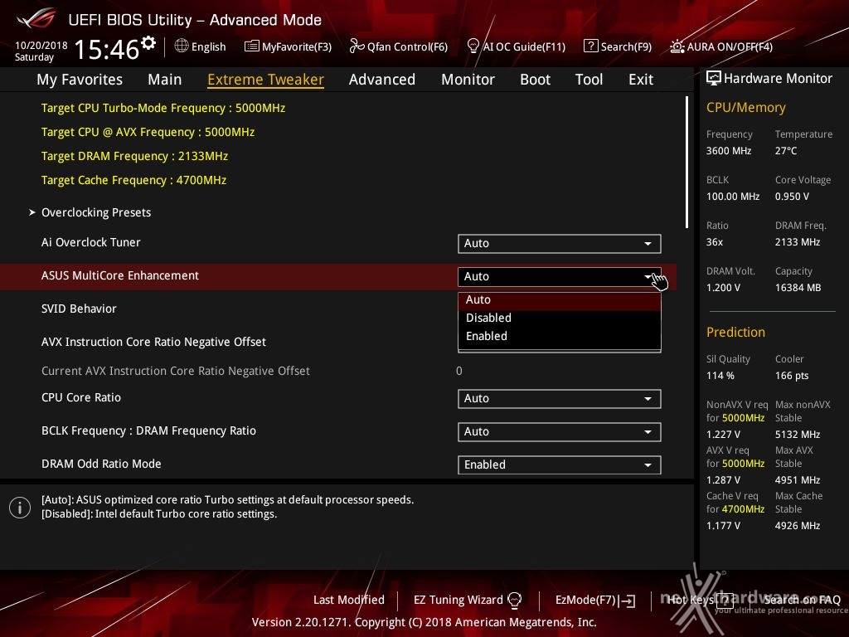
Task: Open the Monitor tab
Action: pos(468,80)
